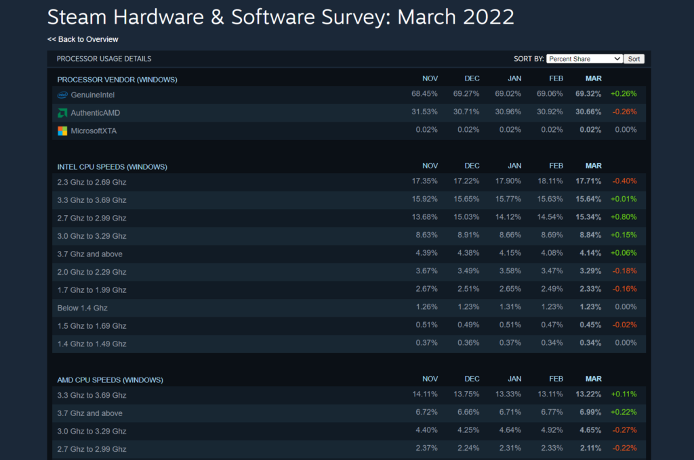Click the Sort button
The width and height of the screenshot is (694, 460).
[634, 59]
